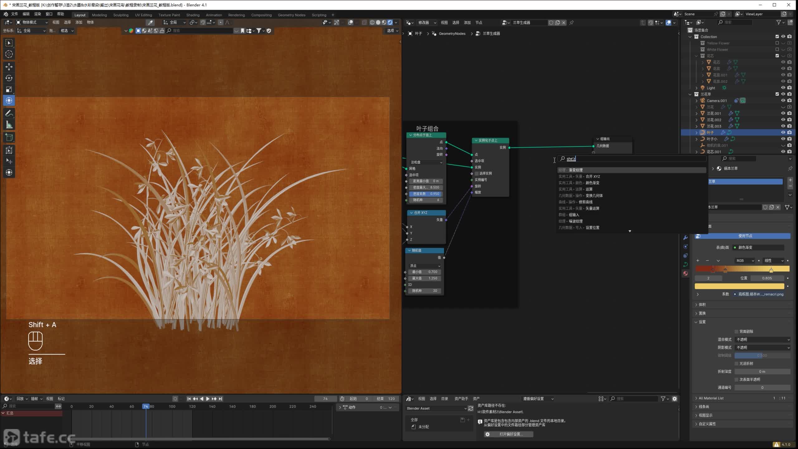This screenshot has width=798, height=449.
Task: Open the 泊松盘 distribution dropdown
Action: pos(426,162)
